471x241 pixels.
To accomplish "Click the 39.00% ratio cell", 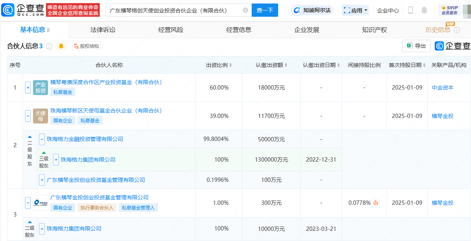I will (219, 116).
